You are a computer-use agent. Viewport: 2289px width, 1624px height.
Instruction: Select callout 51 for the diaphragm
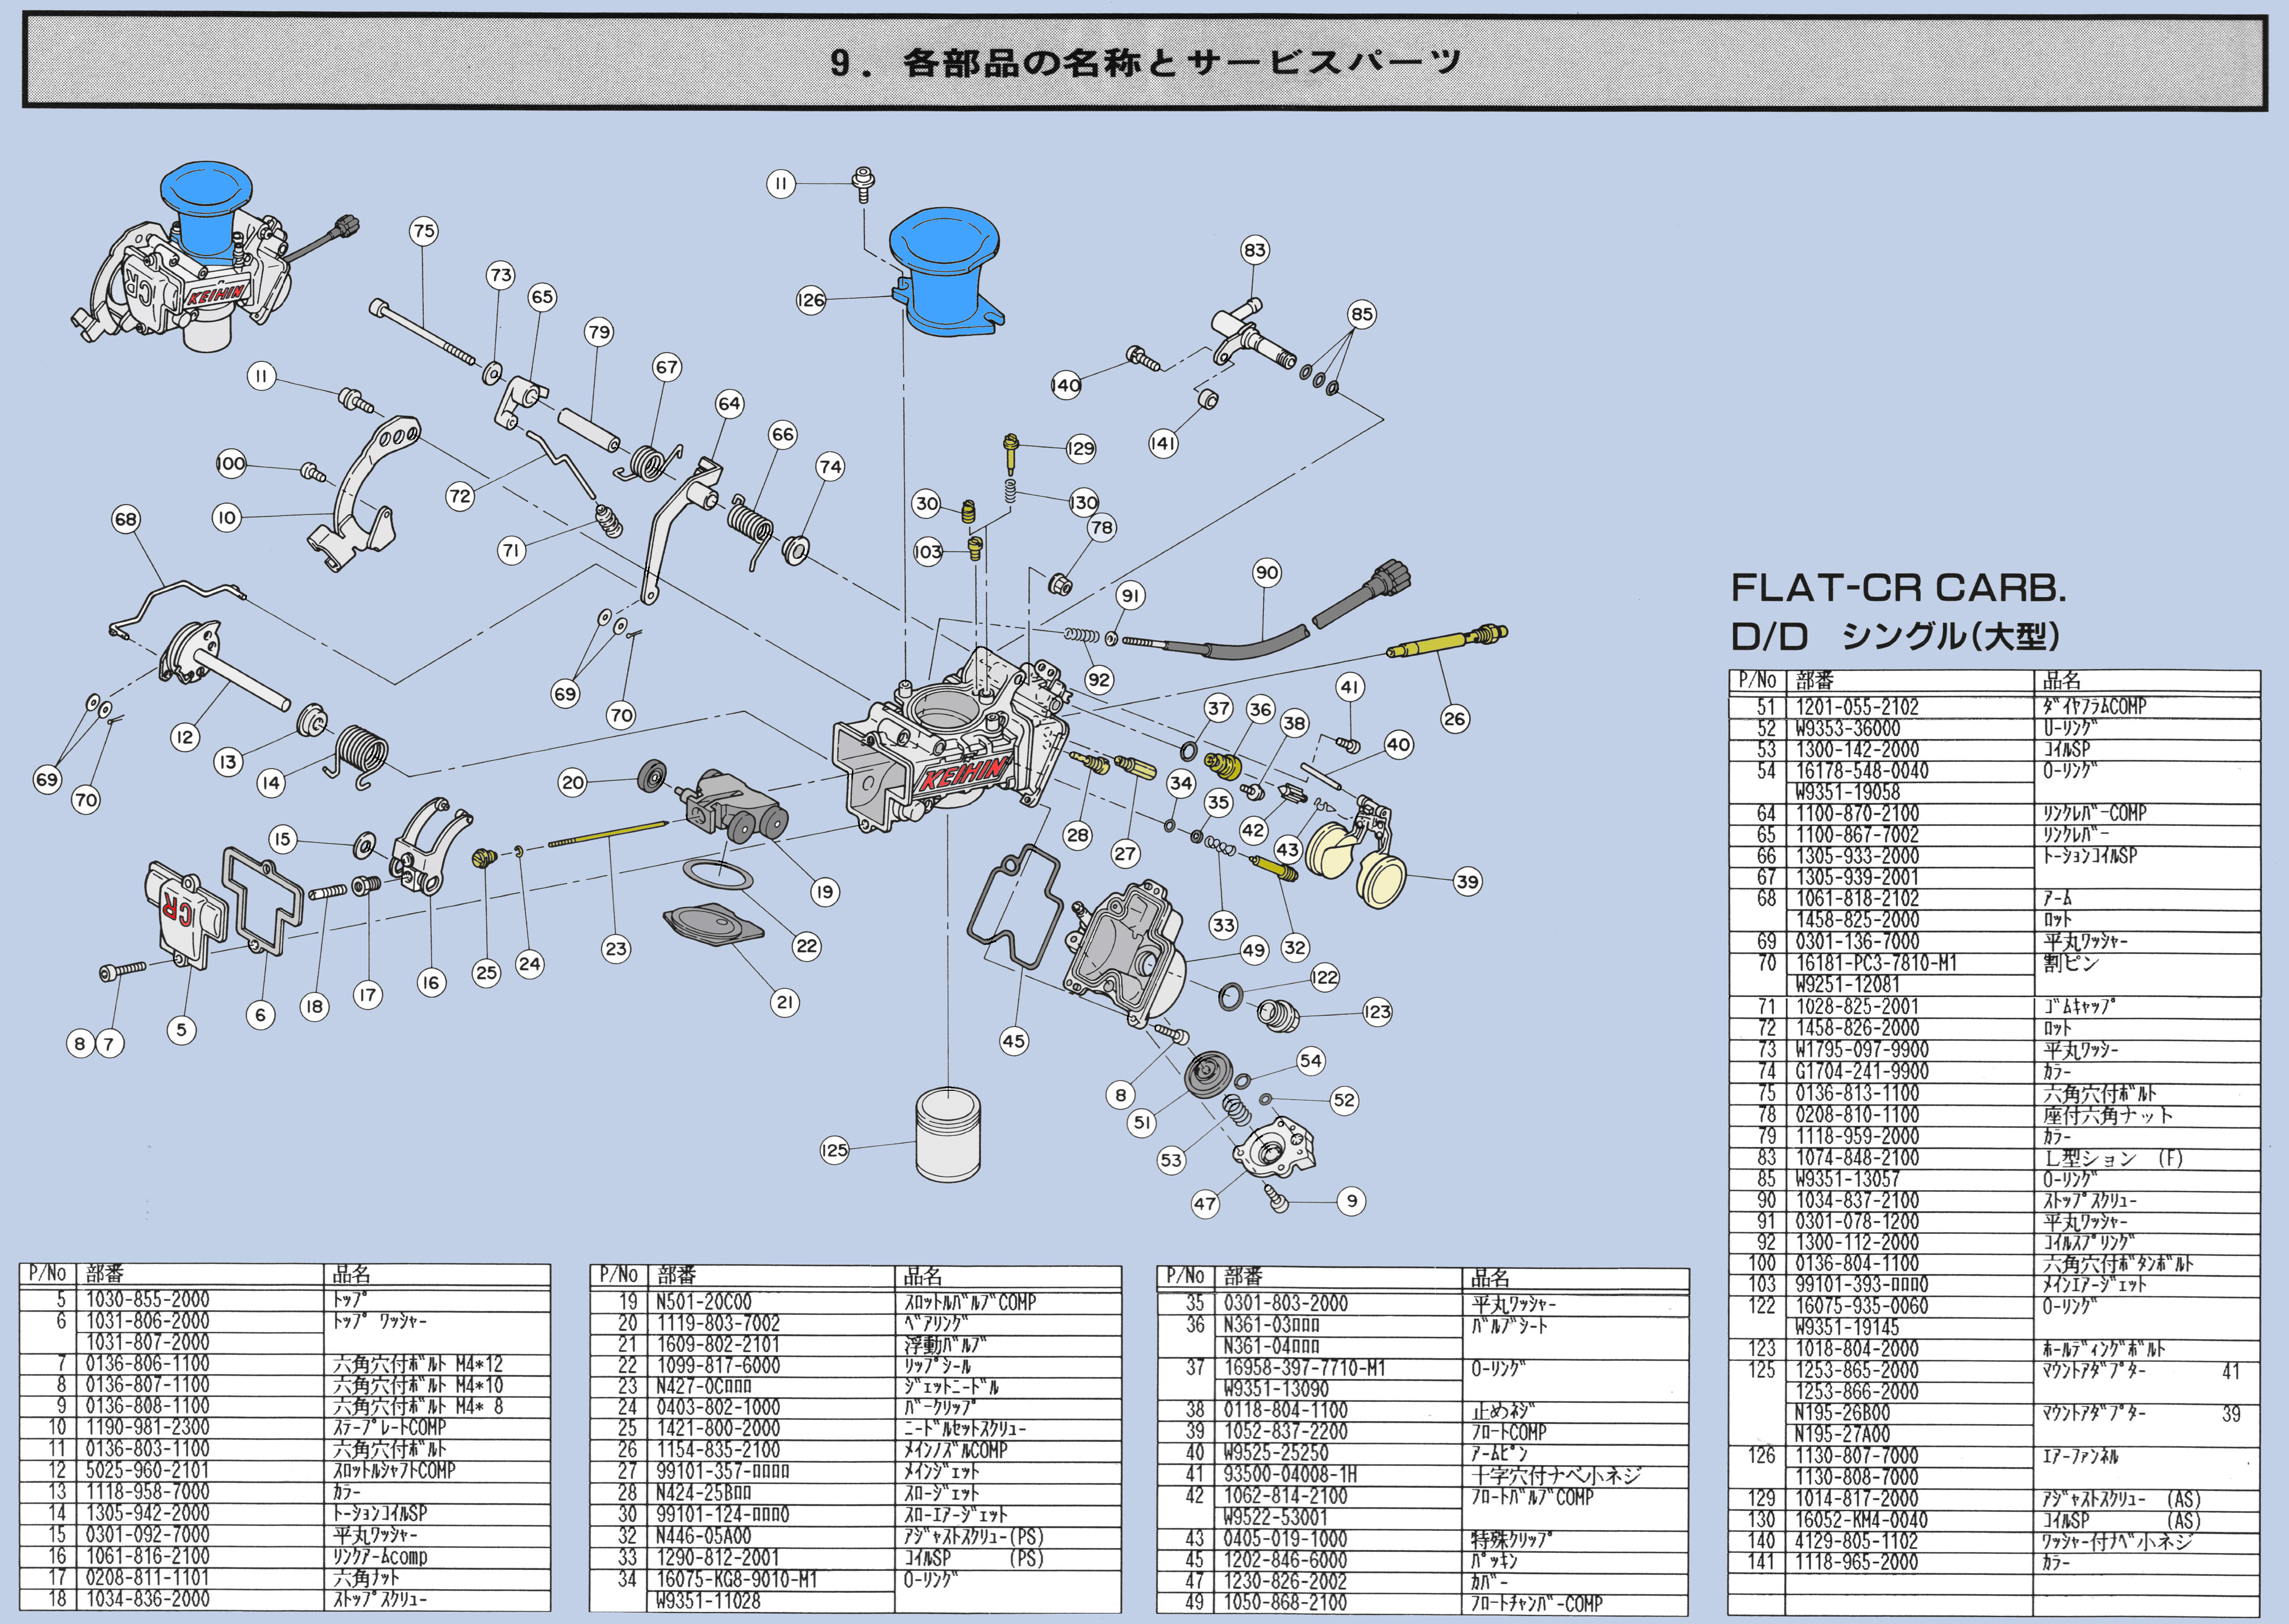[1142, 1122]
